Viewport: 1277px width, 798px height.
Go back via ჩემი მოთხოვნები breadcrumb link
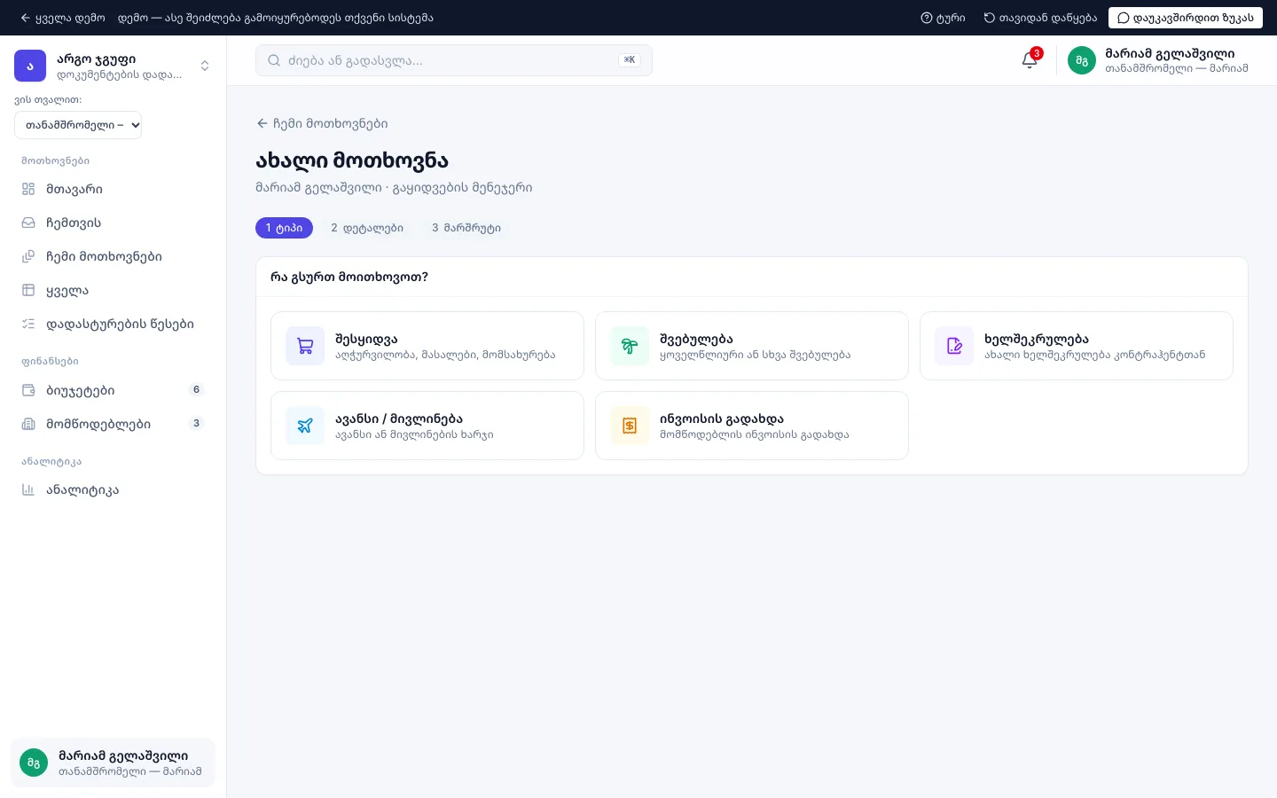tap(322, 123)
